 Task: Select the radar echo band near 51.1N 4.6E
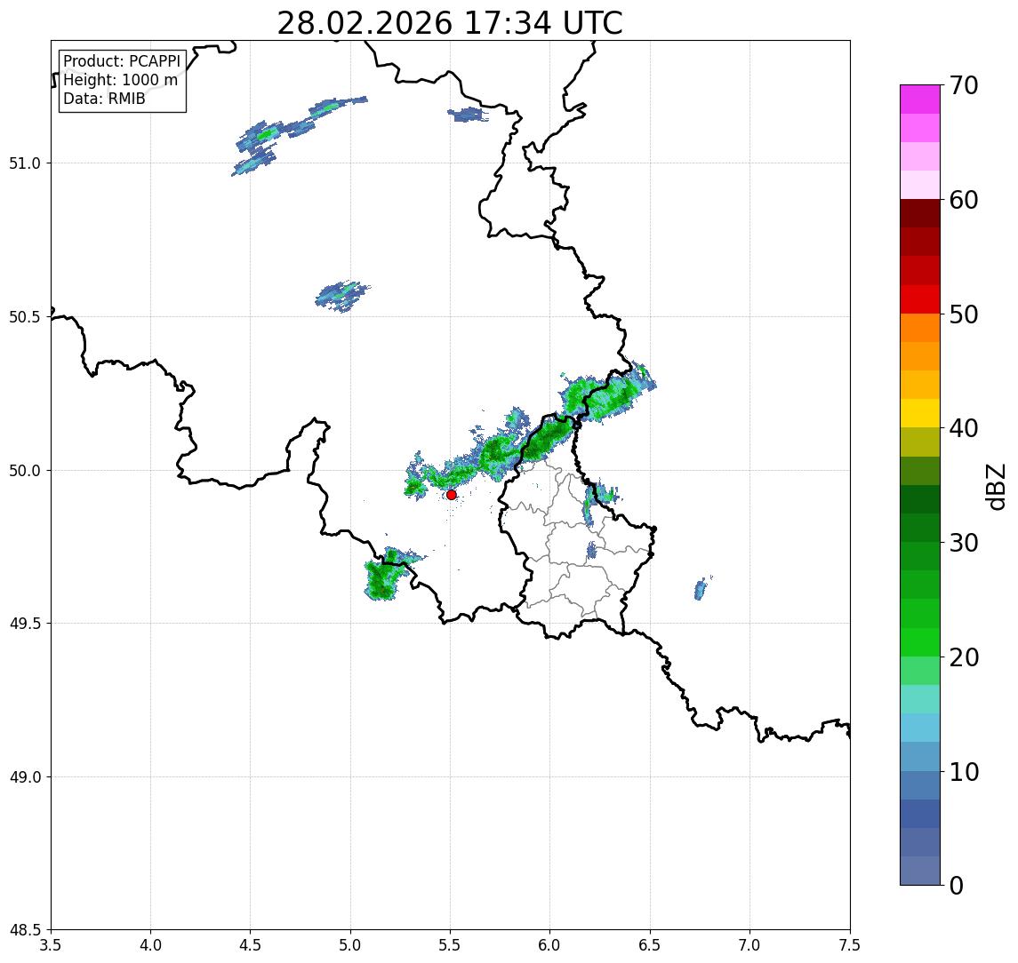[x=299, y=134]
